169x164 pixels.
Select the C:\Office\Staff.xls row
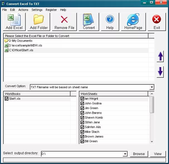(76, 50)
